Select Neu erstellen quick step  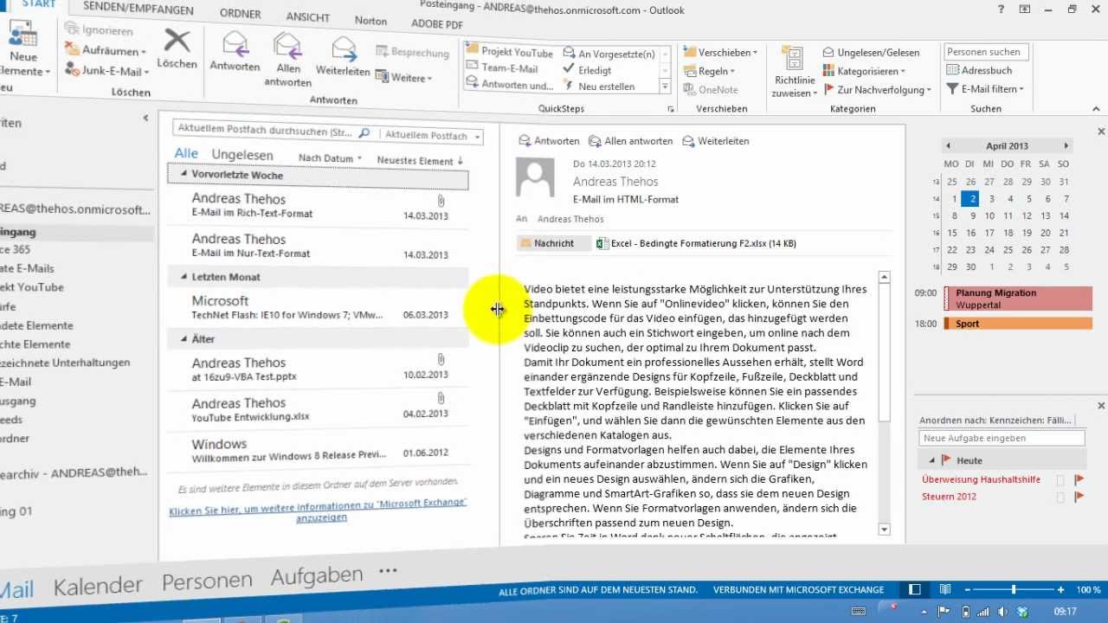point(599,87)
